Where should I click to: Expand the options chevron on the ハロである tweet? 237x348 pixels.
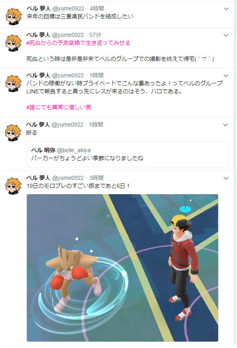pyautogui.click(x=226, y=76)
